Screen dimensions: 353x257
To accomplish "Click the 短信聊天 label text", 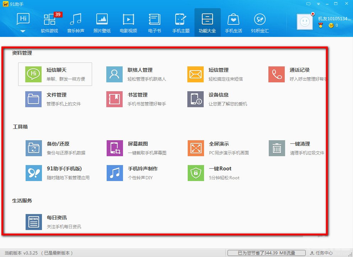I will (57, 70).
